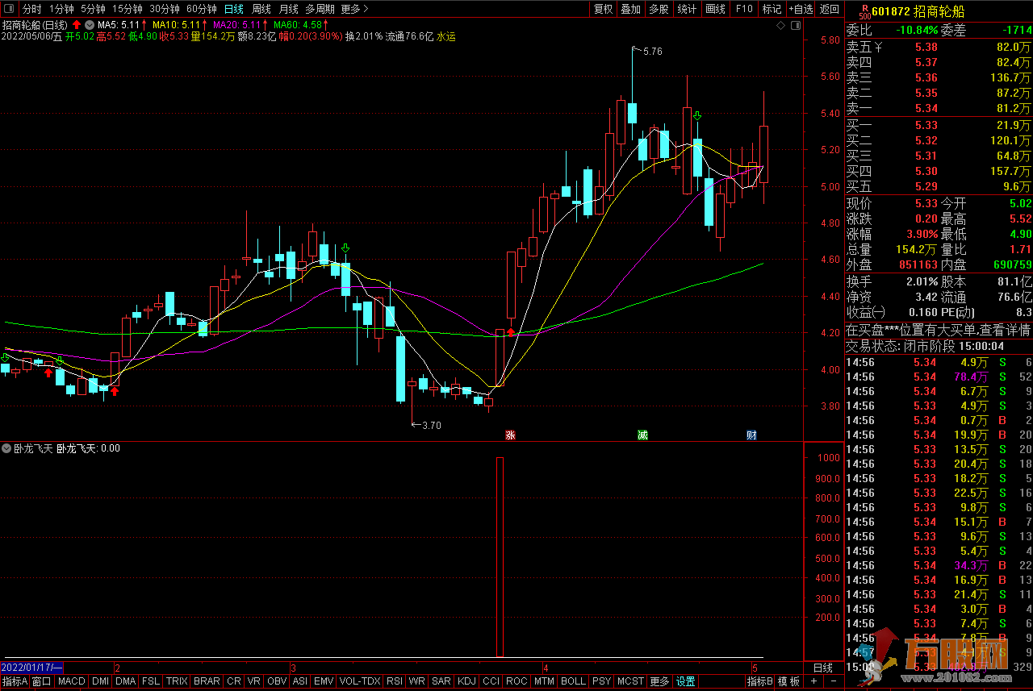
Task: Open the 多股 multi-stock view
Action: (x=659, y=9)
